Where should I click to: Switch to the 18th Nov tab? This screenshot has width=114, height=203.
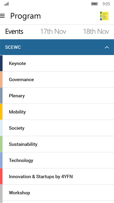96,31
